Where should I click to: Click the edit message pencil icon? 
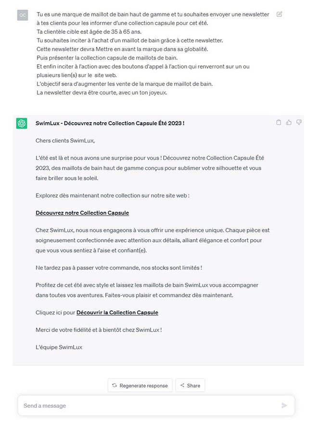click(x=279, y=14)
